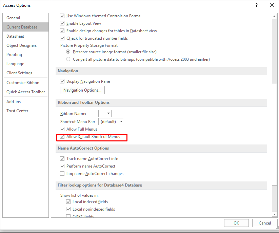279x233 pixels.
Task: Click the scrollbar down arrow
Action: point(274,214)
